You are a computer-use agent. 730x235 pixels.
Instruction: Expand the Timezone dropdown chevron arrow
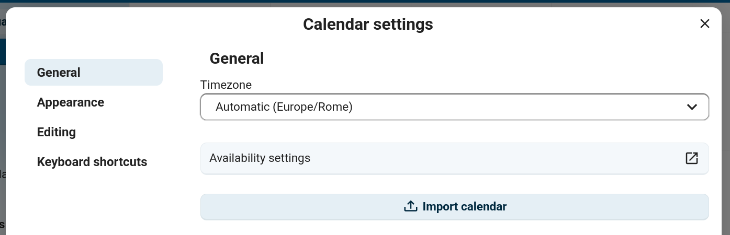tap(692, 107)
